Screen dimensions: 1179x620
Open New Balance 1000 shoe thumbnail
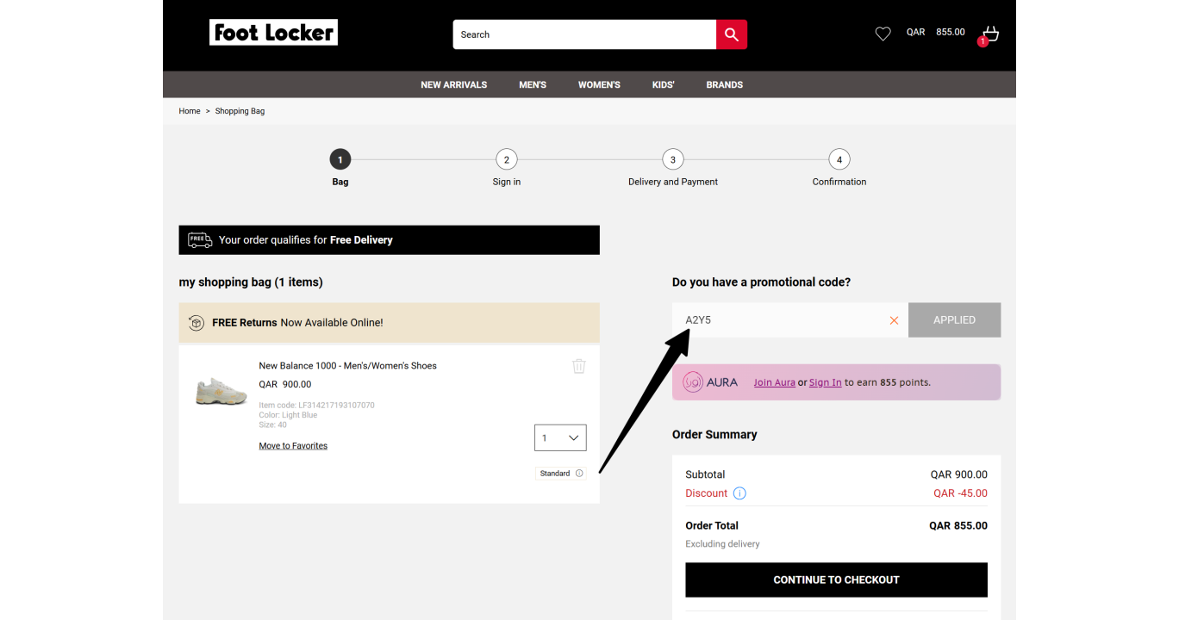coord(221,391)
